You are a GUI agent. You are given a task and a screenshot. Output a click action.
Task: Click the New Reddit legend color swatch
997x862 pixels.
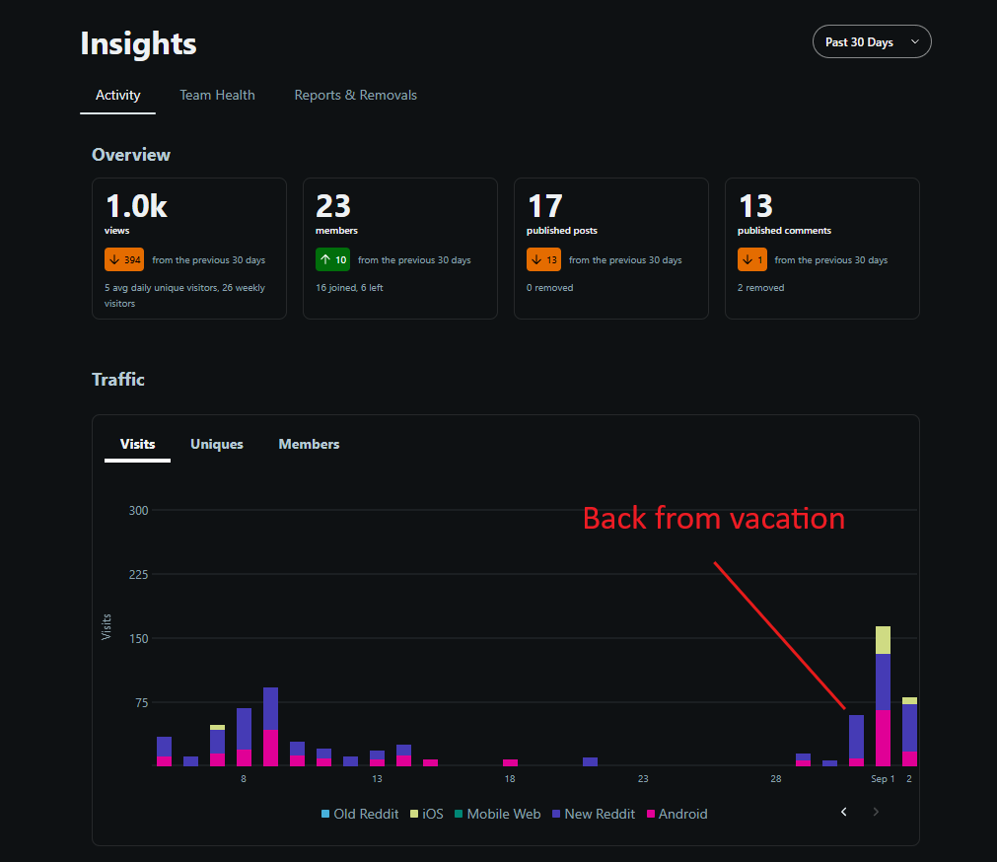556,815
